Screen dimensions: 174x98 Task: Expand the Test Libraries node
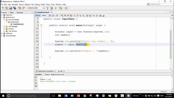(4, 31)
